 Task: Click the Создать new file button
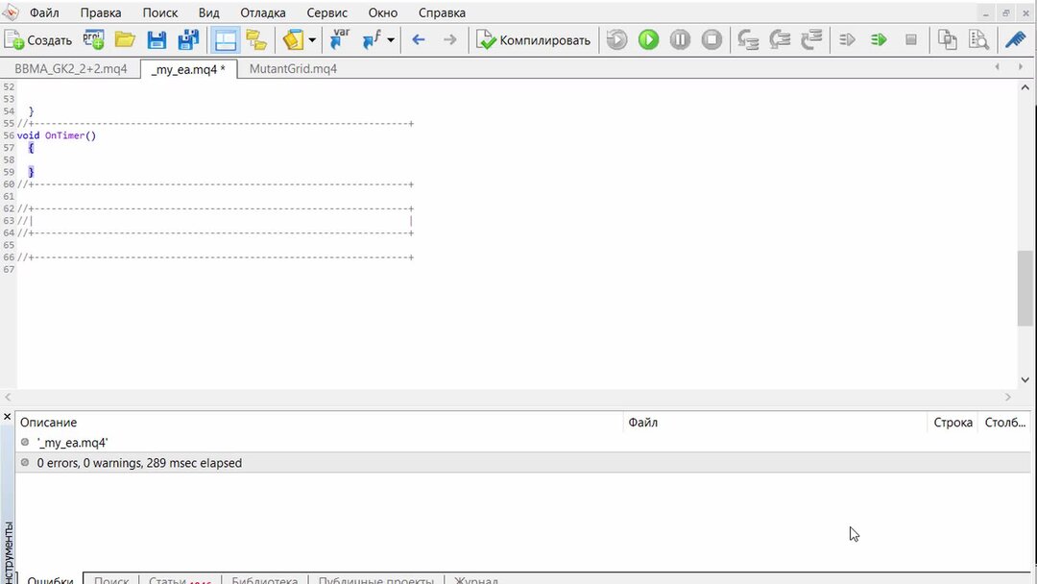point(37,40)
